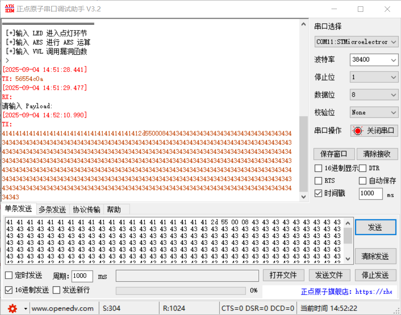Click 清除发送 button
The width and height of the screenshot is (401, 315).
pyautogui.click(x=376, y=256)
